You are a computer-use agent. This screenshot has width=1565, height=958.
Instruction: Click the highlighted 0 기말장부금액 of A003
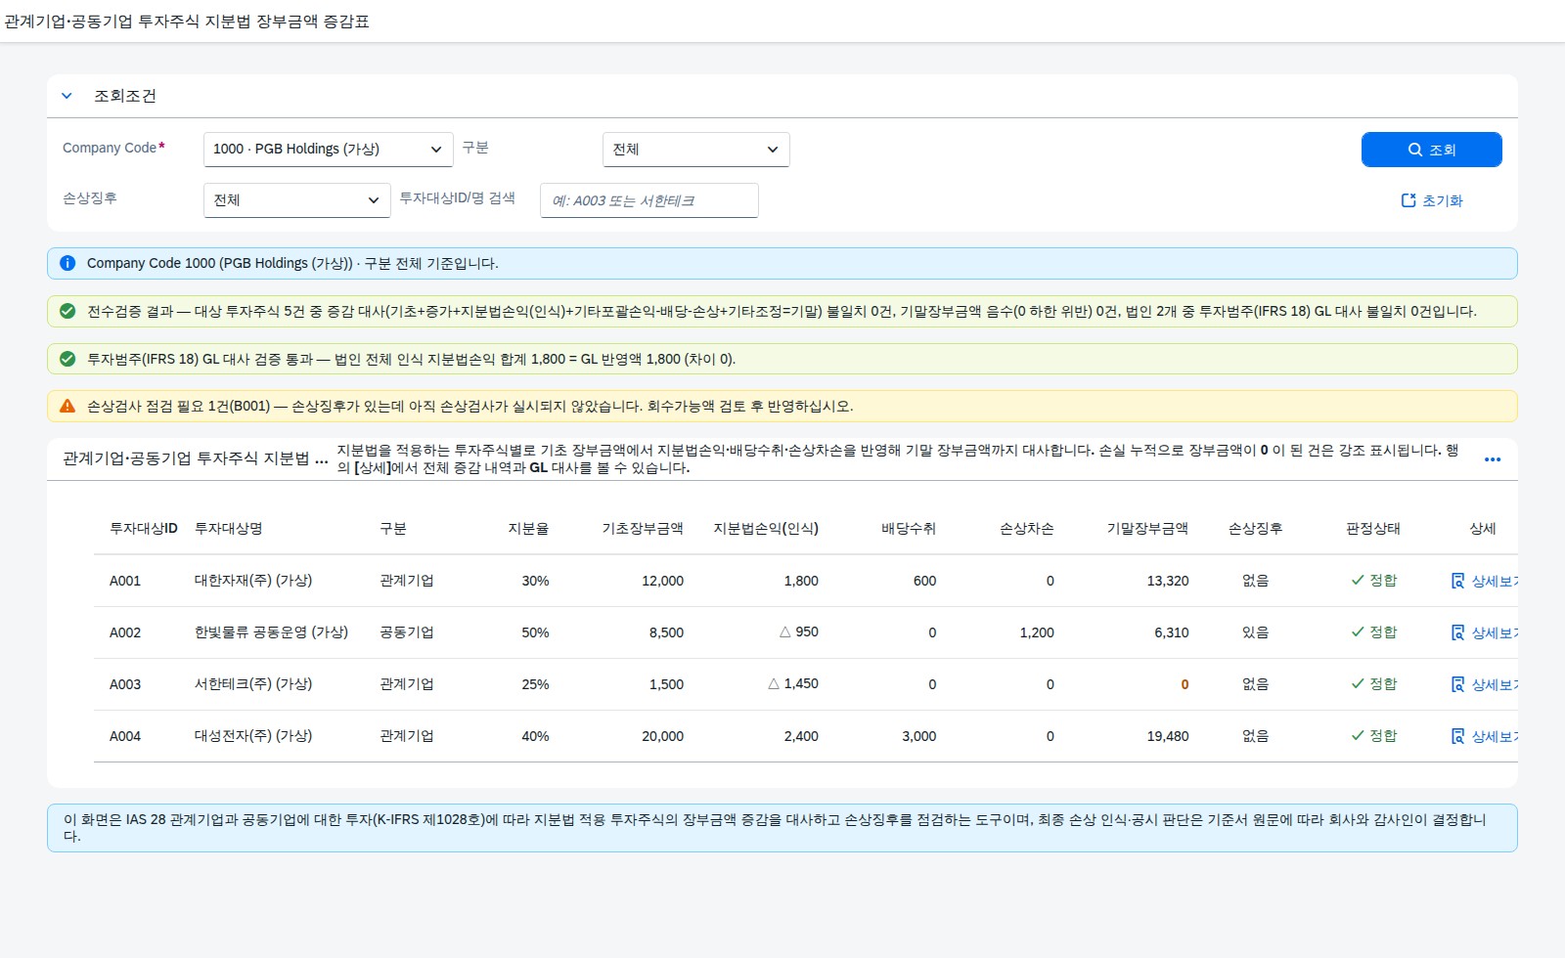tap(1185, 684)
